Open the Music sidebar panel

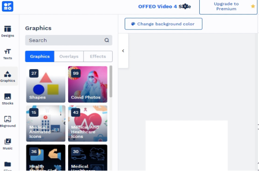(x=8, y=144)
